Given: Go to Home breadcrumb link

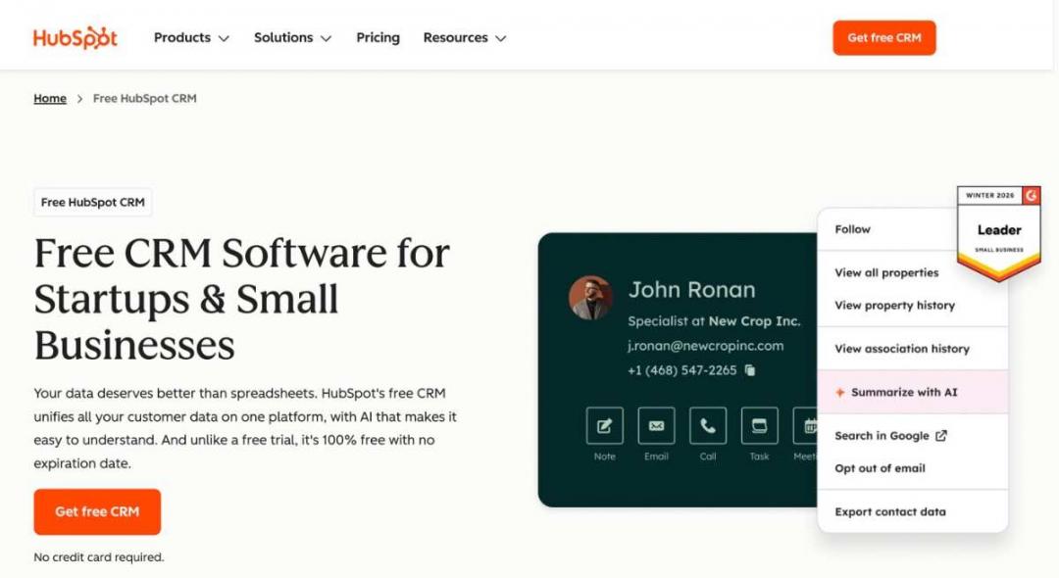Looking at the screenshot, I should 50,99.
